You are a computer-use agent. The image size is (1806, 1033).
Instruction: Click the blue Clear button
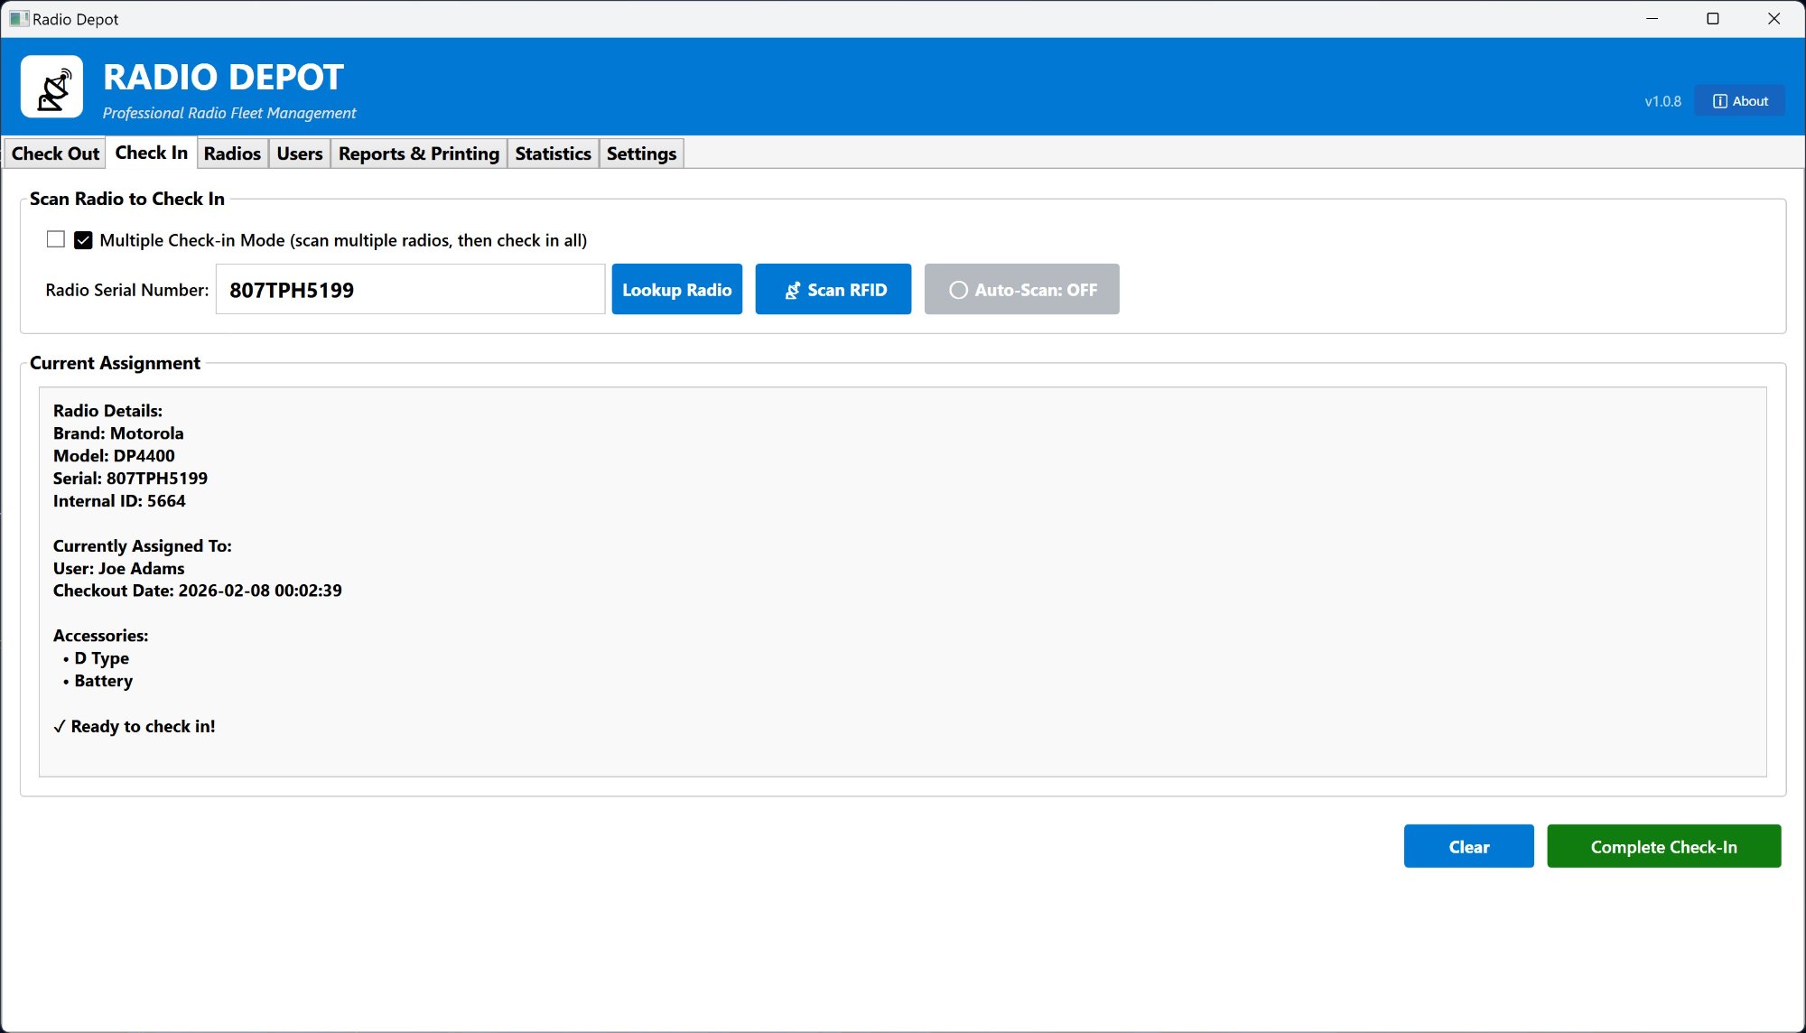point(1468,847)
